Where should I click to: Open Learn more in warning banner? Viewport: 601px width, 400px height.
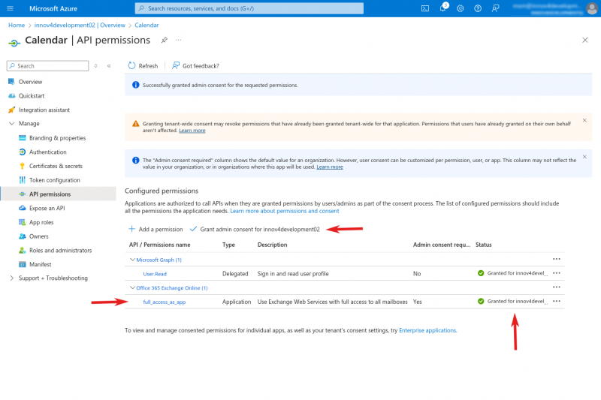click(x=192, y=131)
